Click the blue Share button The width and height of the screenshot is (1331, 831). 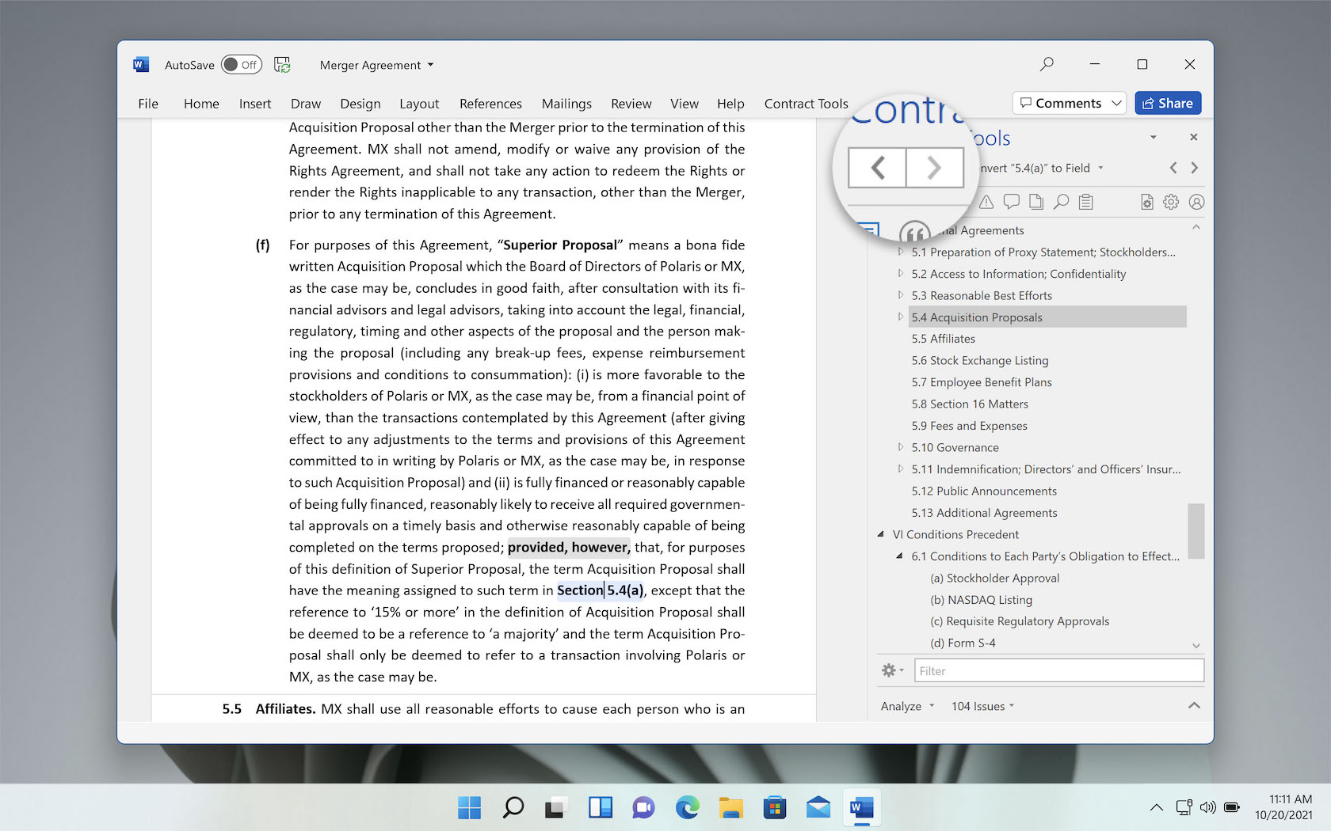point(1168,103)
